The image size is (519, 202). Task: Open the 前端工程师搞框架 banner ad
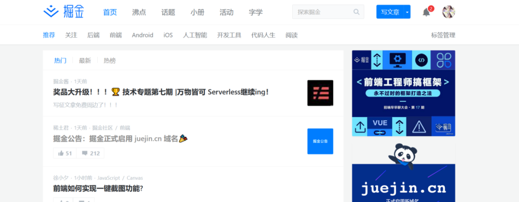(x=404, y=93)
